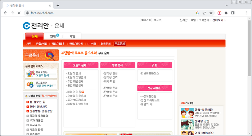
Task: Open the 시크릿 타로 ranking item
Action: click(x=36, y=130)
